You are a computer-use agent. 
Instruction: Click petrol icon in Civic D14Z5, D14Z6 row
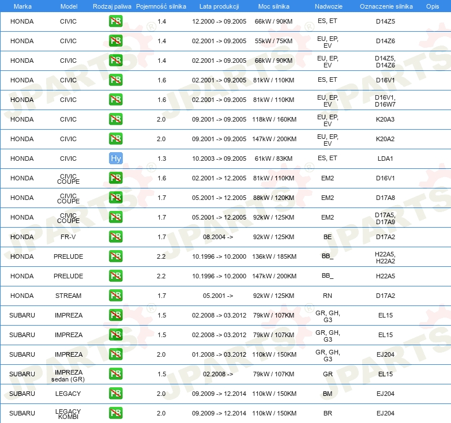(x=115, y=61)
